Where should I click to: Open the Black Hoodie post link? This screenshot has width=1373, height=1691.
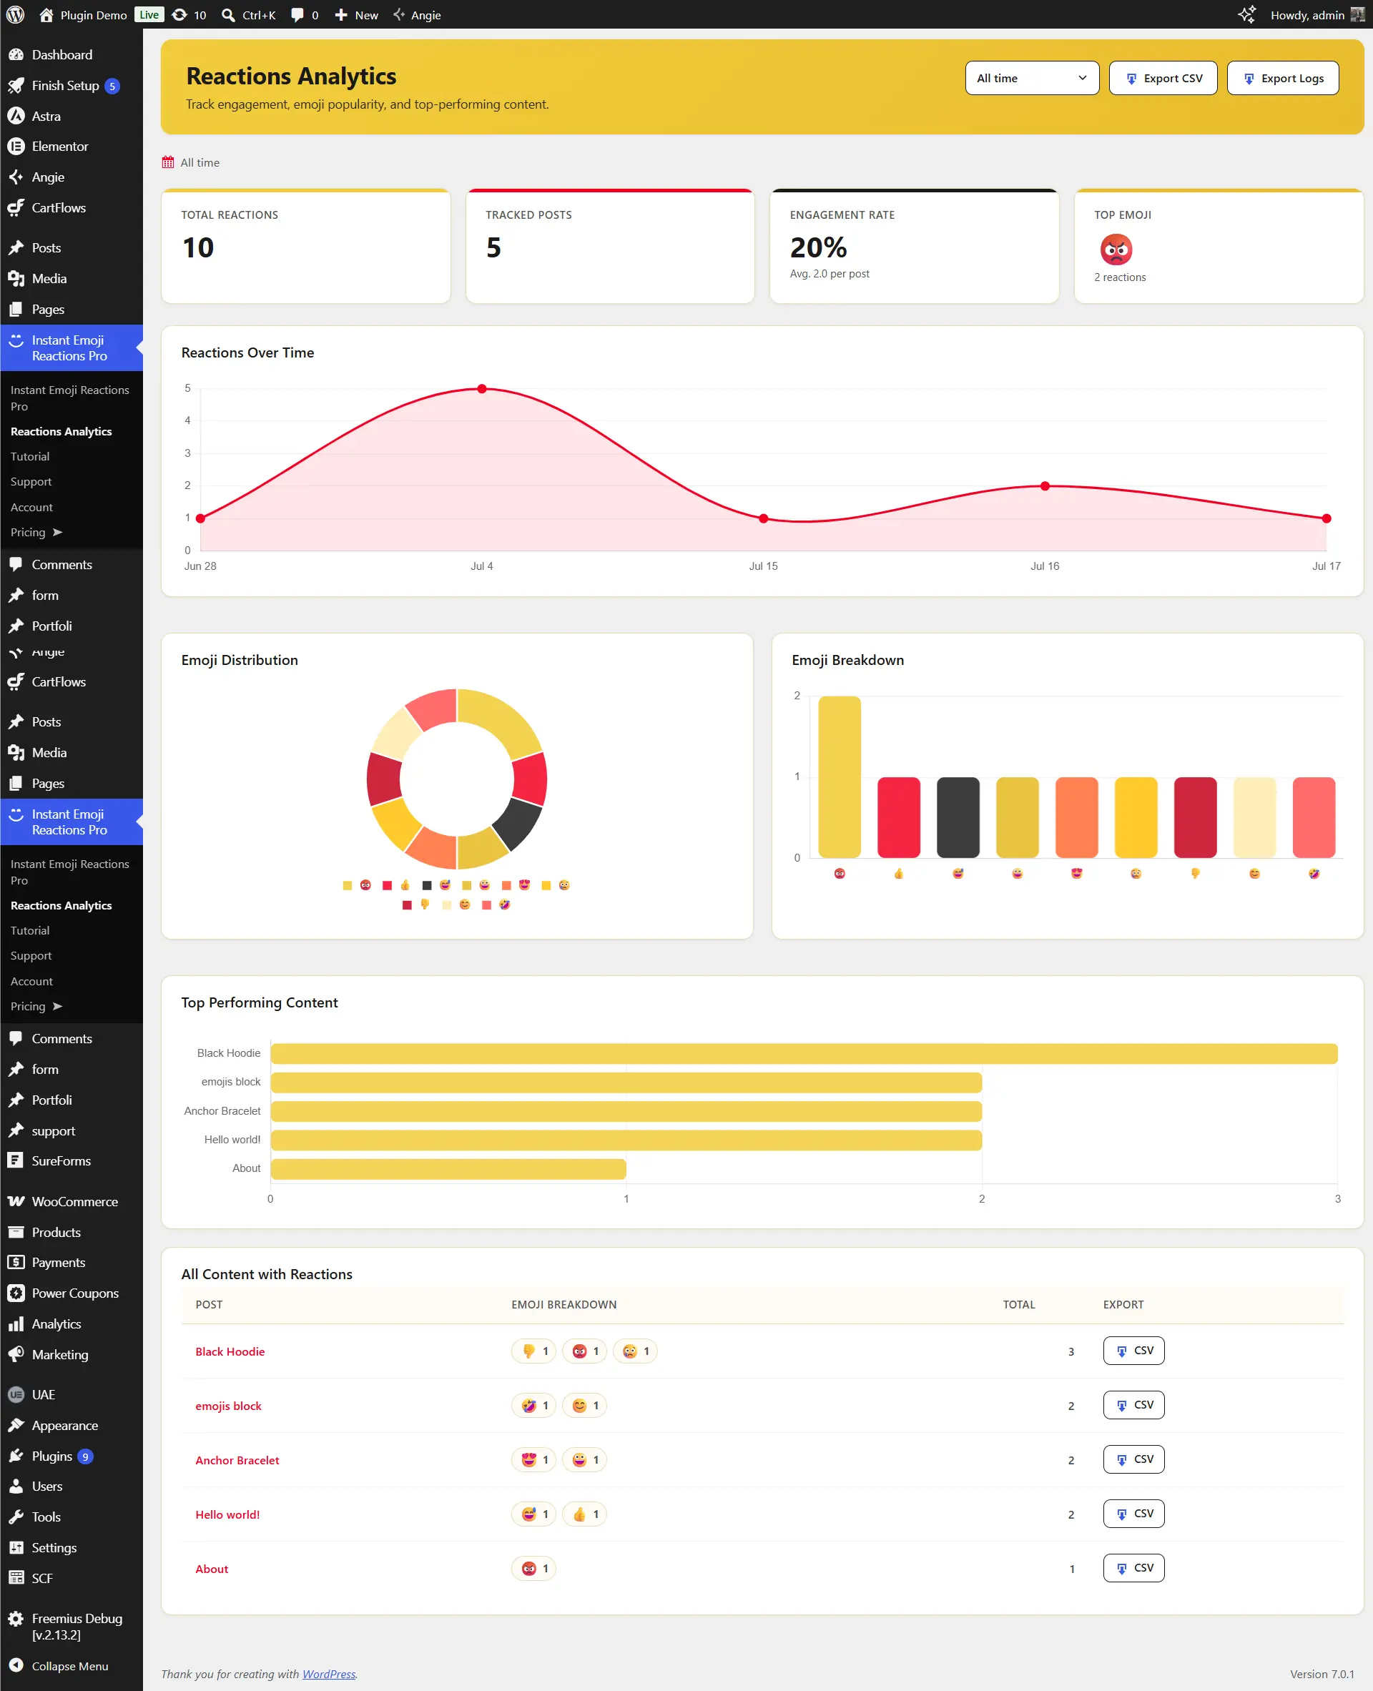tap(230, 1351)
